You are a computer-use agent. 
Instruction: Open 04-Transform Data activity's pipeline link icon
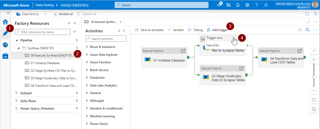coord(300,51)
